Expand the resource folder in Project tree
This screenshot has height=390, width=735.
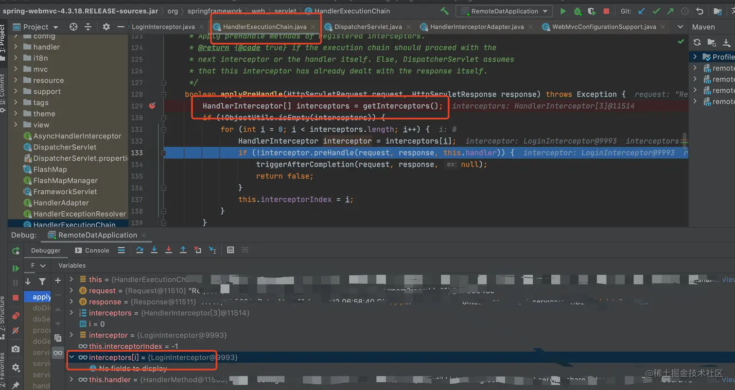click(16, 80)
